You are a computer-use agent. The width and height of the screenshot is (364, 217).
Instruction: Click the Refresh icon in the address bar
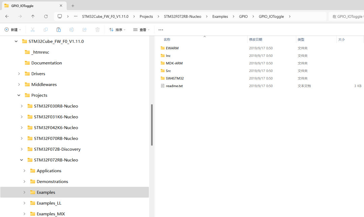click(46, 16)
